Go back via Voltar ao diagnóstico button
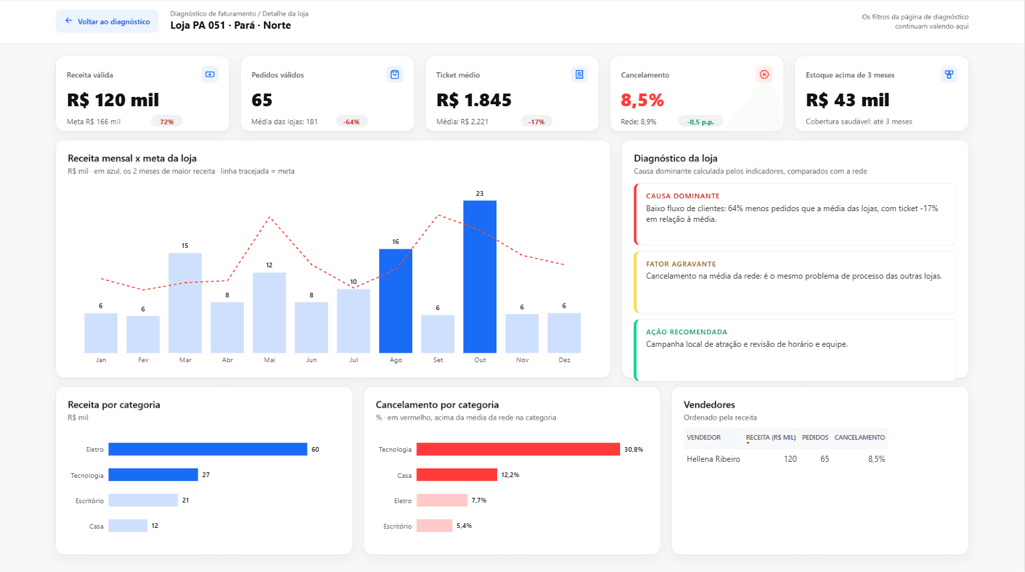This screenshot has height=572, width=1025. pos(107,21)
